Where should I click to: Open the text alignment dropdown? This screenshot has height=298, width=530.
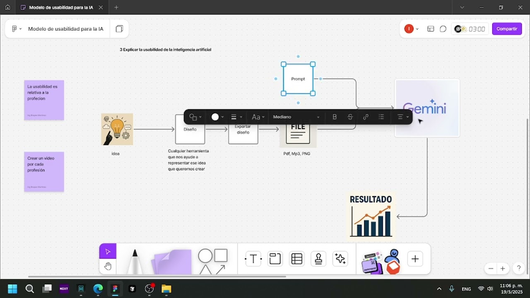403,117
